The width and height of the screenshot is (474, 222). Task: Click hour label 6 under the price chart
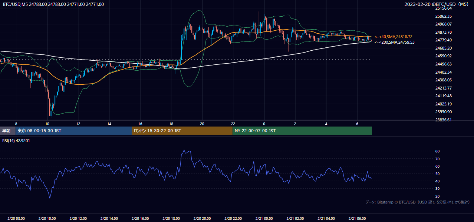[357, 124]
